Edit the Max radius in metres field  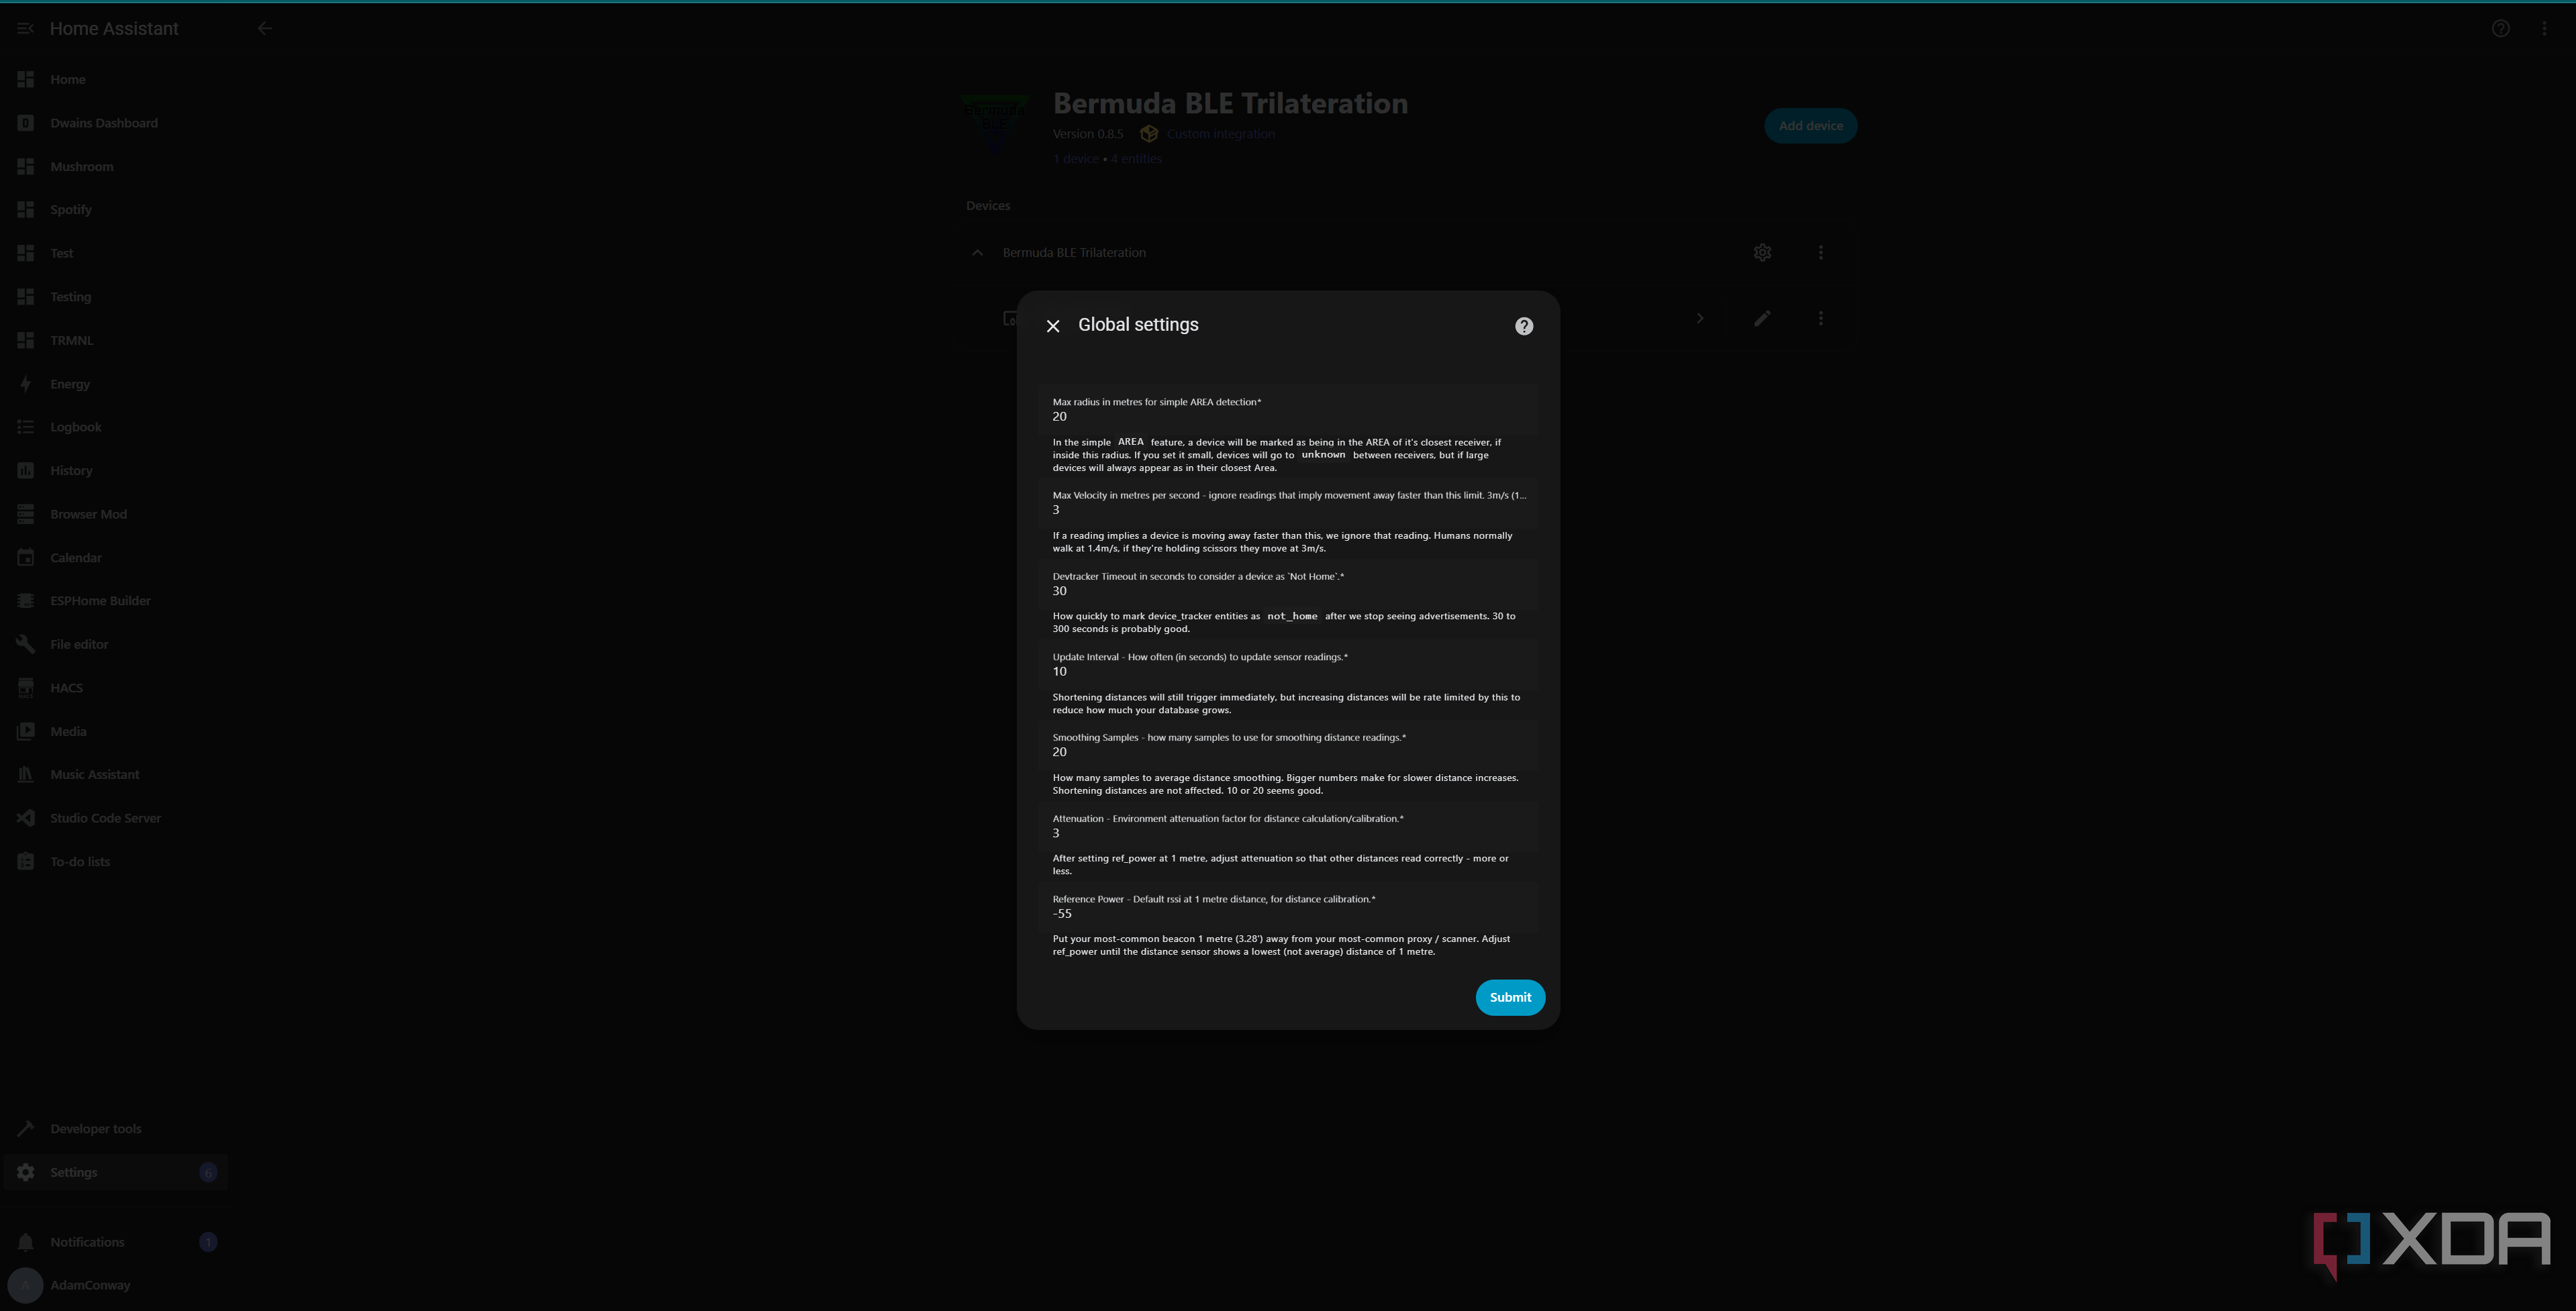1288,409
